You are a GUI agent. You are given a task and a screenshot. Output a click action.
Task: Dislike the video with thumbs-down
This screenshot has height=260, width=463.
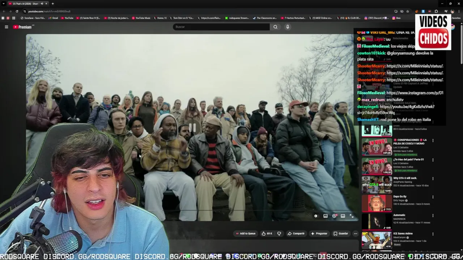point(279,234)
